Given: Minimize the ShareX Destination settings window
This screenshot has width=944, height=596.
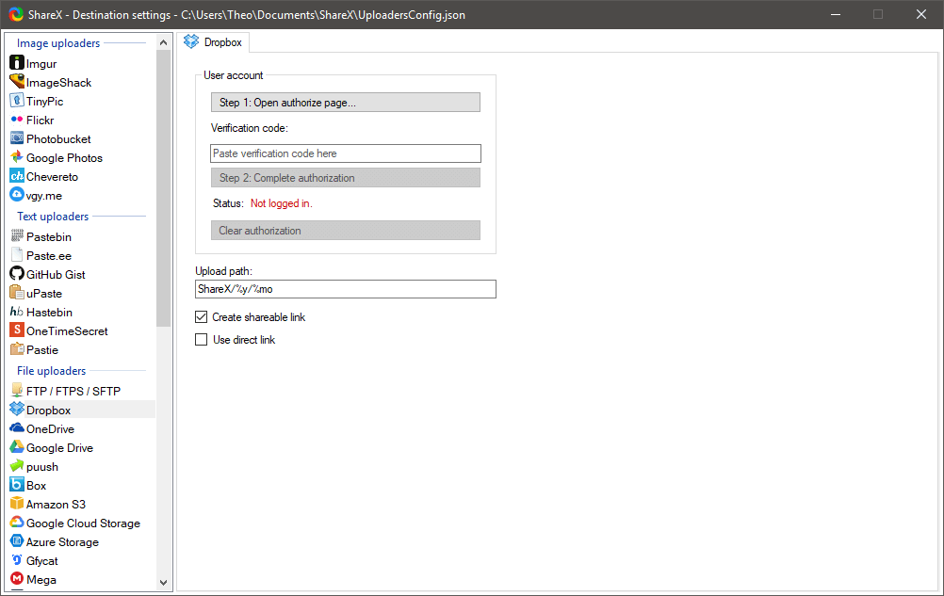Looking at the screenshot, I should pyautogui.click(x=836, y=14).
